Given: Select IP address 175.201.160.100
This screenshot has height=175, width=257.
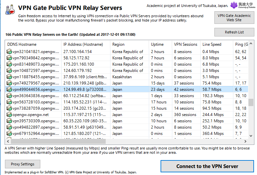Looking at the screenshot, I should pyautogui.click(x=79, y=64).
